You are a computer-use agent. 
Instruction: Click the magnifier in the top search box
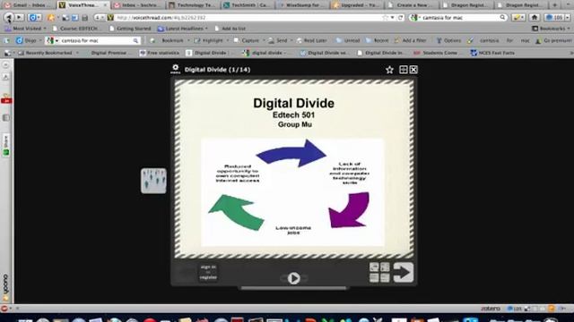502,17
